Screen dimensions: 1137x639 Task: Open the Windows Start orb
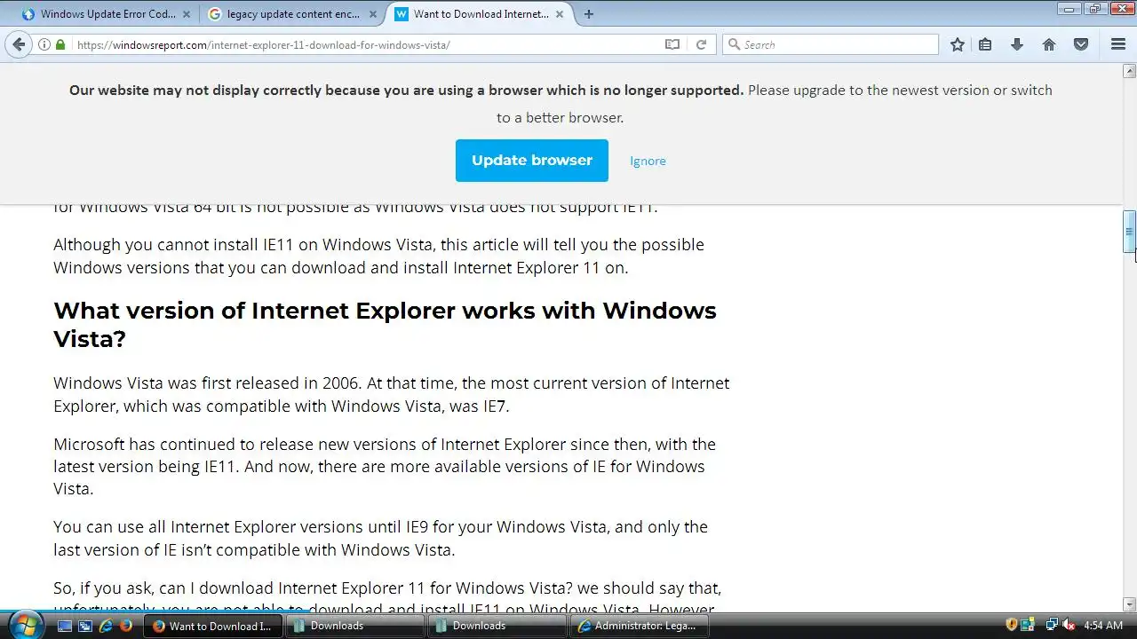(x=24, y=624)
